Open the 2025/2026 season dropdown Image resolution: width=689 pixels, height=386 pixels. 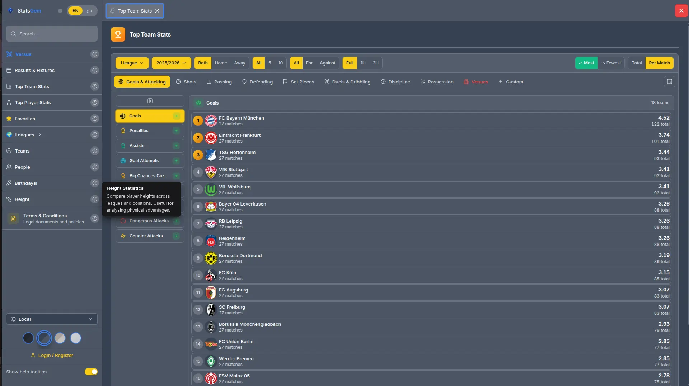[171, 63]
